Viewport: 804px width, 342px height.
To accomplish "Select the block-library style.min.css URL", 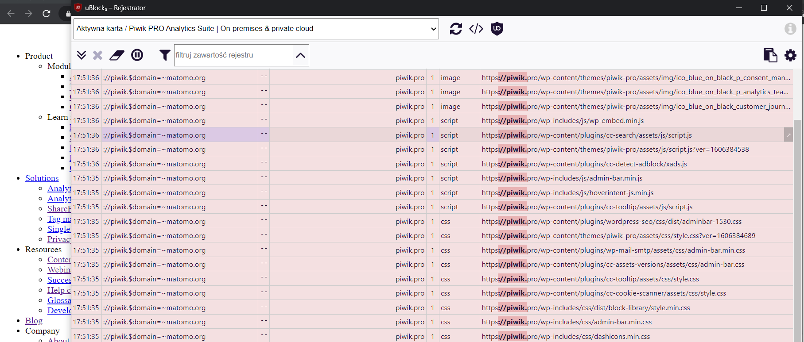I will coord(586,307).
